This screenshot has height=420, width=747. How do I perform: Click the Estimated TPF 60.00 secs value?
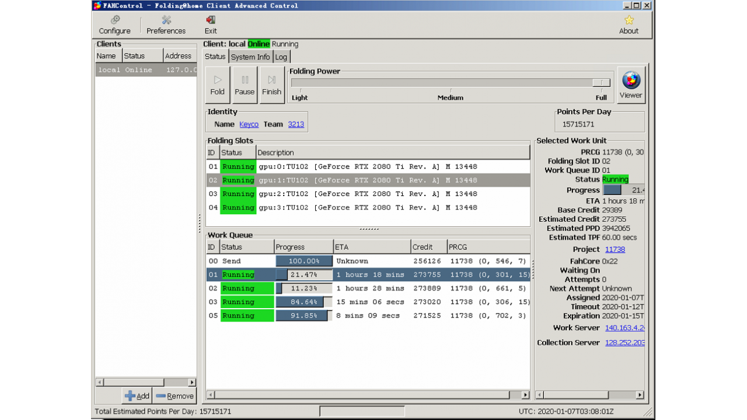coord(620,237)
